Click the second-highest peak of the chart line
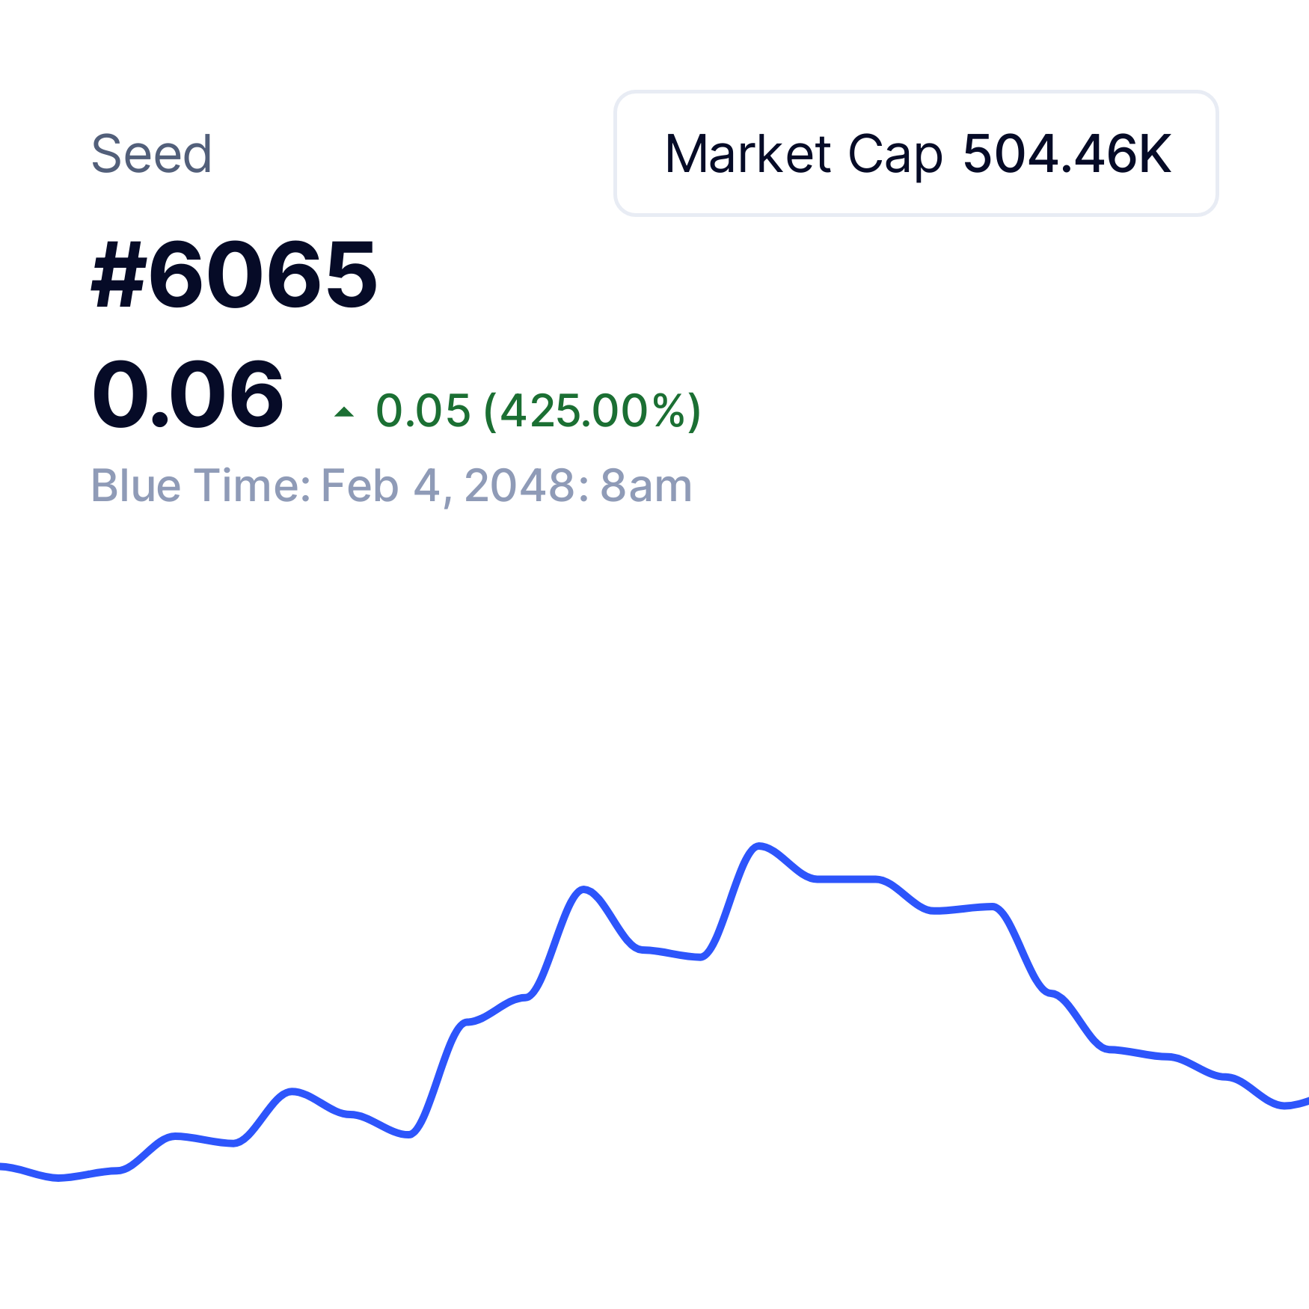Screen dimensions: 1309x1309 (584, 889)
